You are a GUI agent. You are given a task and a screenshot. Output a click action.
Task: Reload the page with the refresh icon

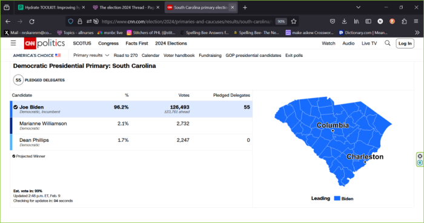pyautogui.click(x=32, y=21)
